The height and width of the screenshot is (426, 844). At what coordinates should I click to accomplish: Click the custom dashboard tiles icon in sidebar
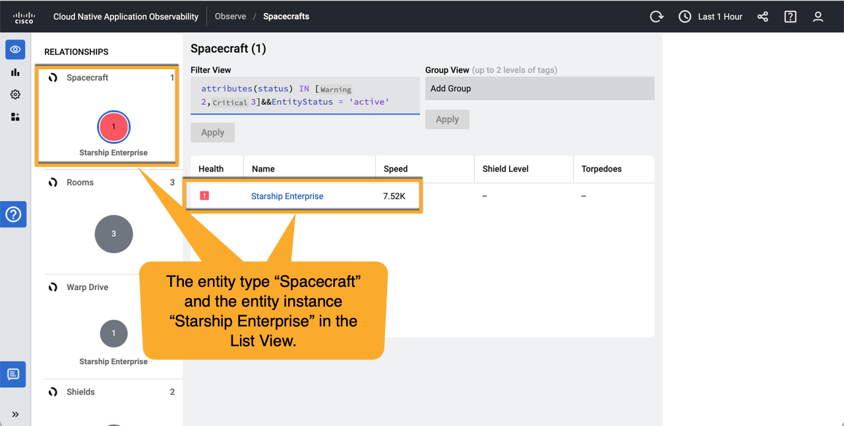pyautogui.click(x=15, y=117)
